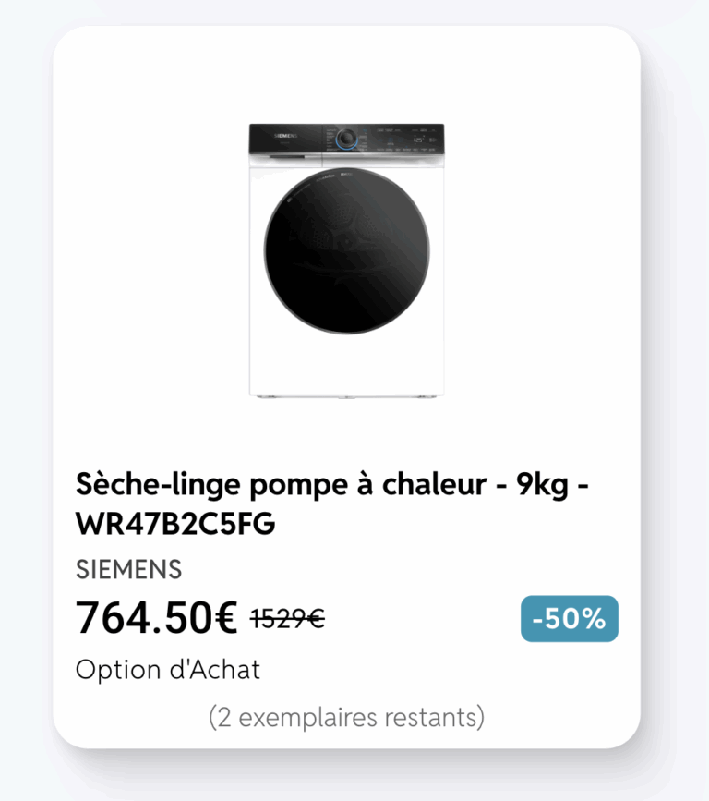Click the -50% discount badge
The width and height of the screenshot is (709, 801).
pyautogui.click(x=569, y=619)
